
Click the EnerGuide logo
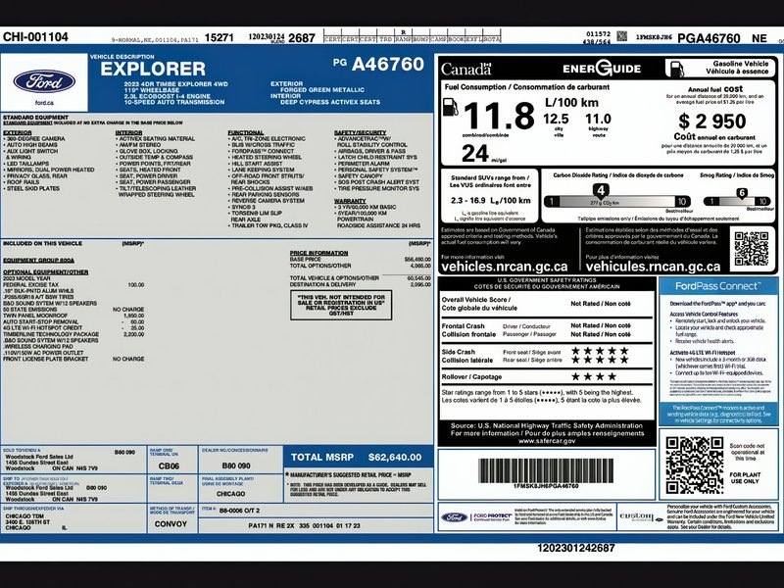(x=602, y=69)
